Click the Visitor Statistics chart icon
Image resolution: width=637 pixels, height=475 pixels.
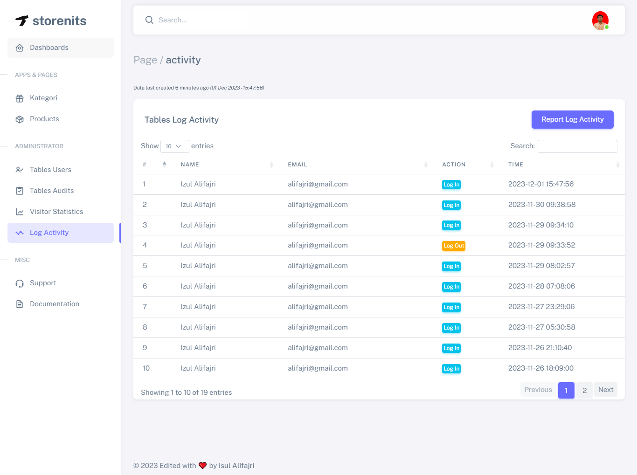[x=20, y=212]
